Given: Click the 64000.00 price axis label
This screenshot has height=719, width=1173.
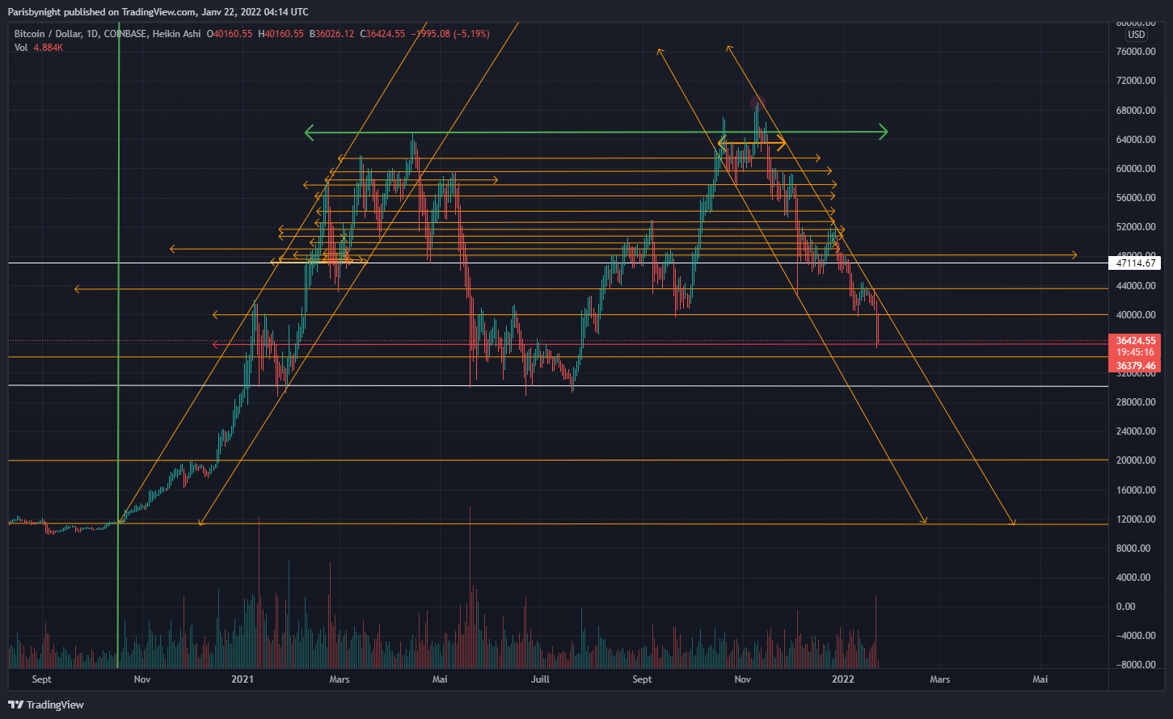Looking at the screenshot, I should point(1135,139).
